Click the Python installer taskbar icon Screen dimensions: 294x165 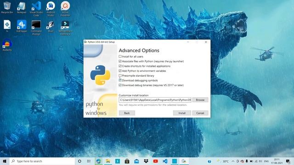(x=184, y=161)
